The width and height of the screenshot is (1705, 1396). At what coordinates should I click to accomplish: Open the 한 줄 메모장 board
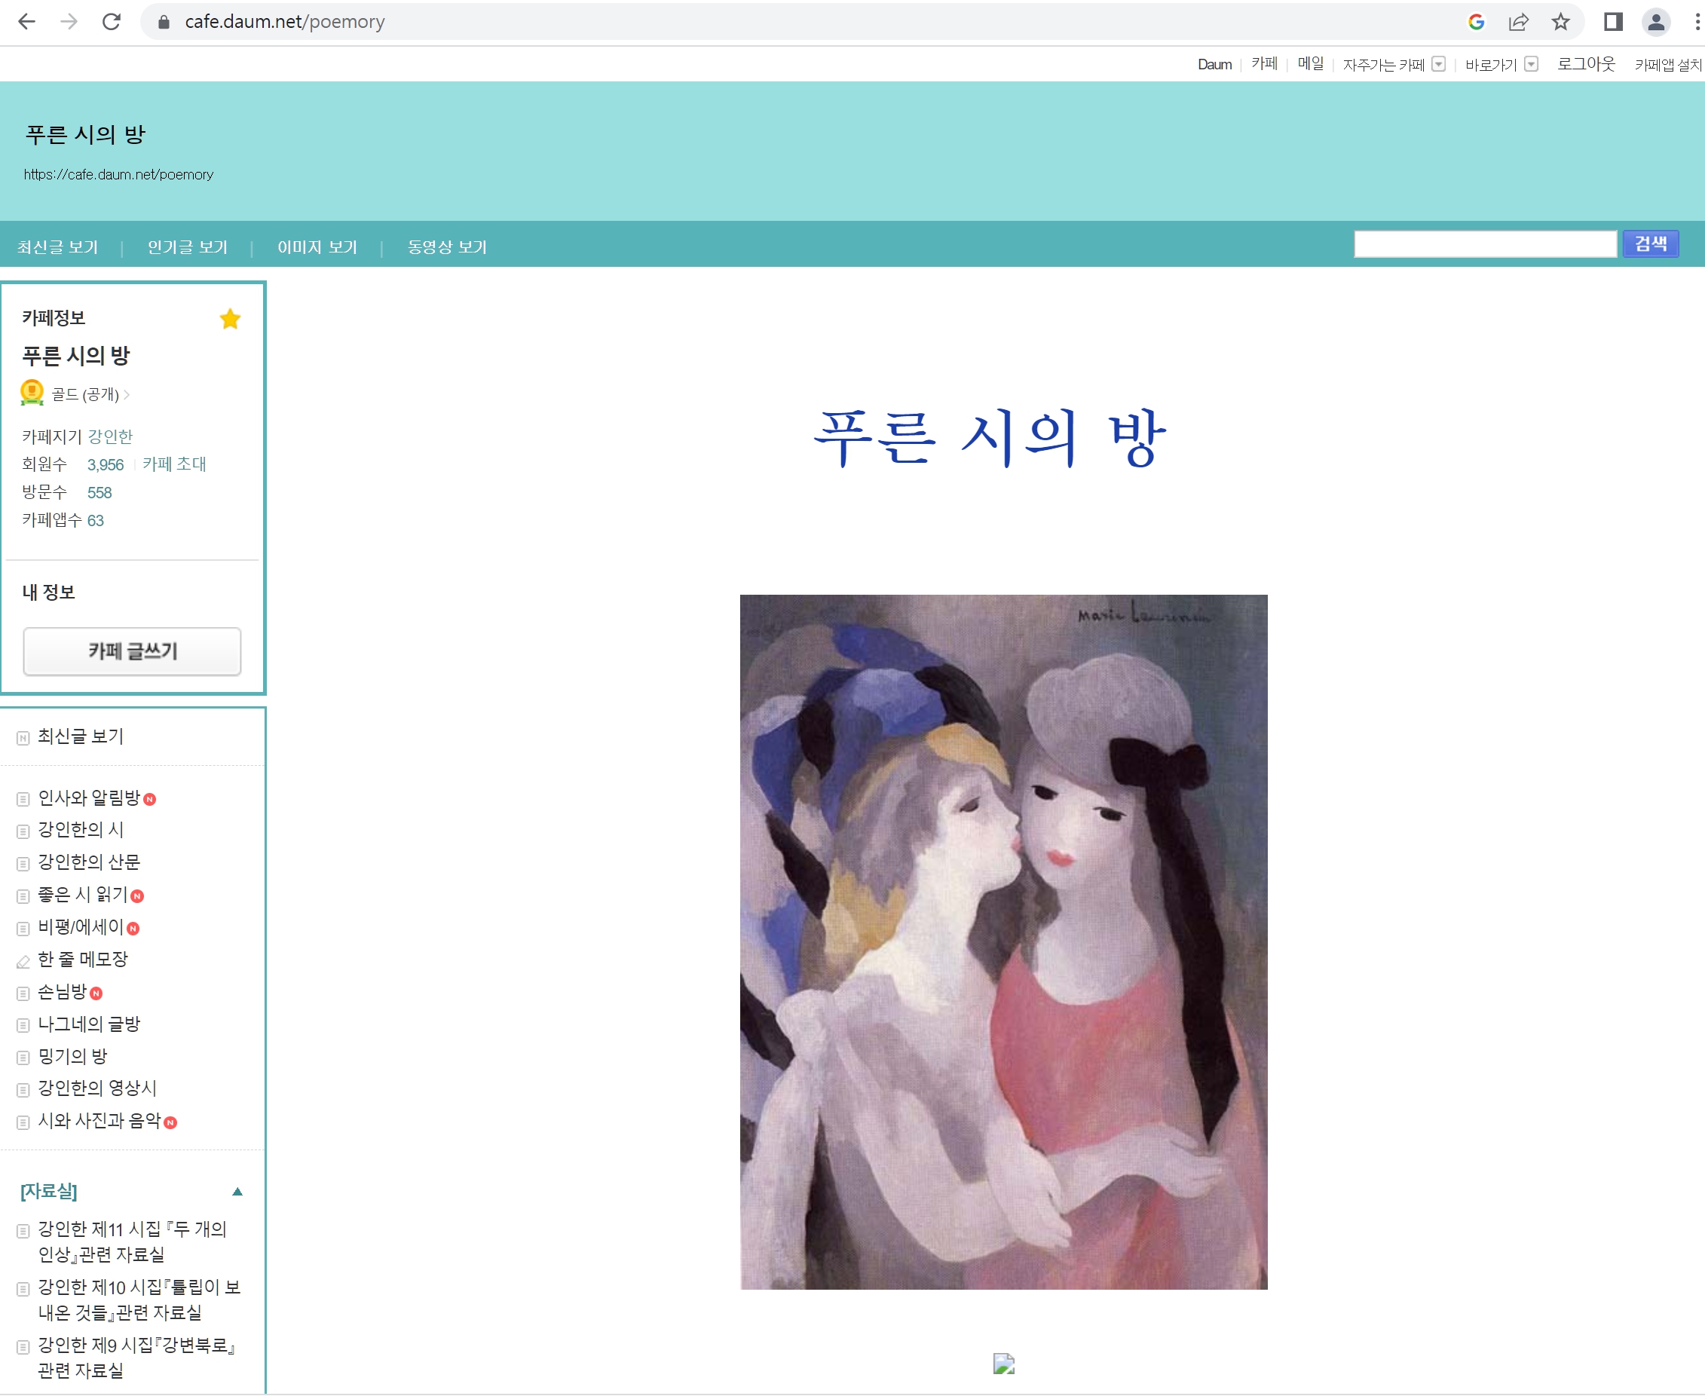(x=83, y=960)
